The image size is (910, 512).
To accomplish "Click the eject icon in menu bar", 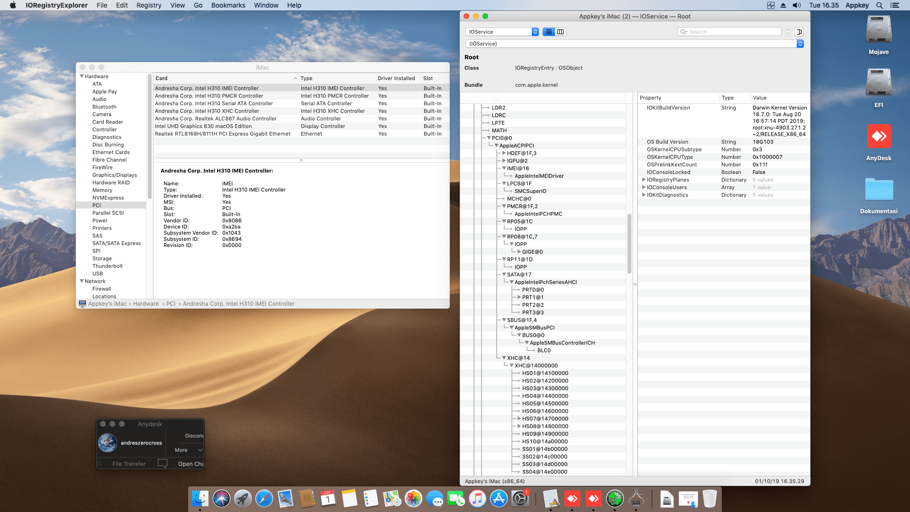I will click(x=783, y=5).
